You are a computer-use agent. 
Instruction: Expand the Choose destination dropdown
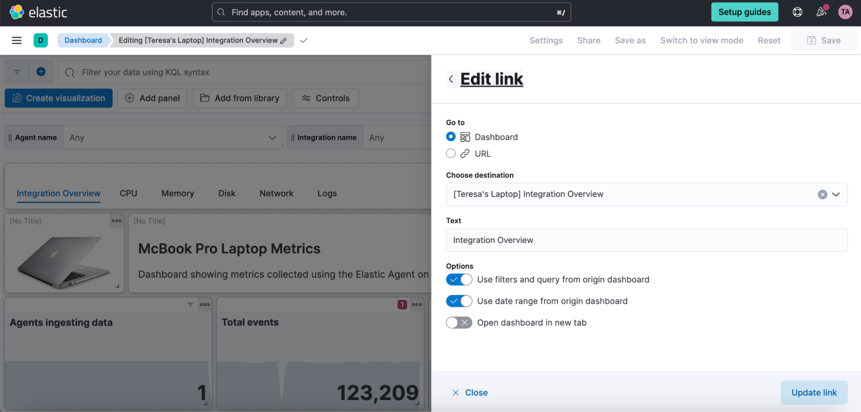coord(836,194)
